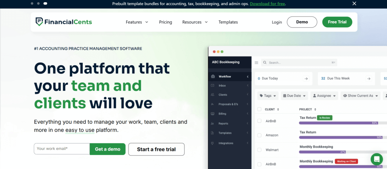Dismiss the top announcement banner

pos(354,3)
